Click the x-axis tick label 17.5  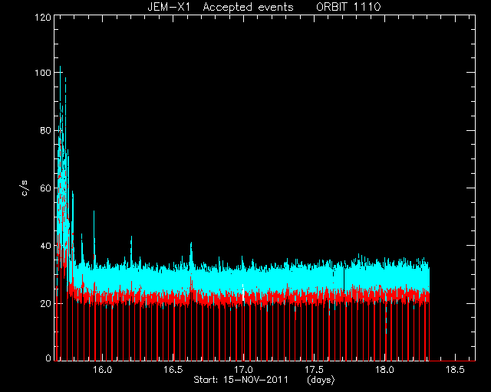[x=314, y=370]
